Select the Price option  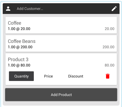point(48,76)
